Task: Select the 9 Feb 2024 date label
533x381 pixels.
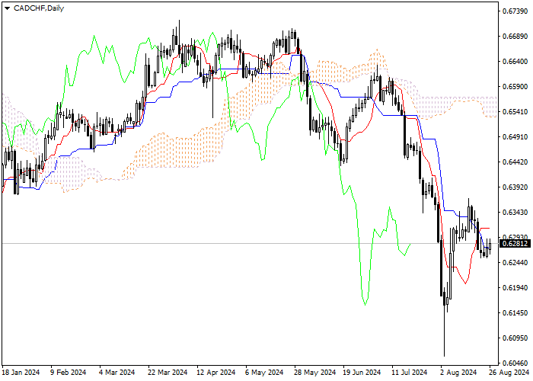Action: [69, 373]
